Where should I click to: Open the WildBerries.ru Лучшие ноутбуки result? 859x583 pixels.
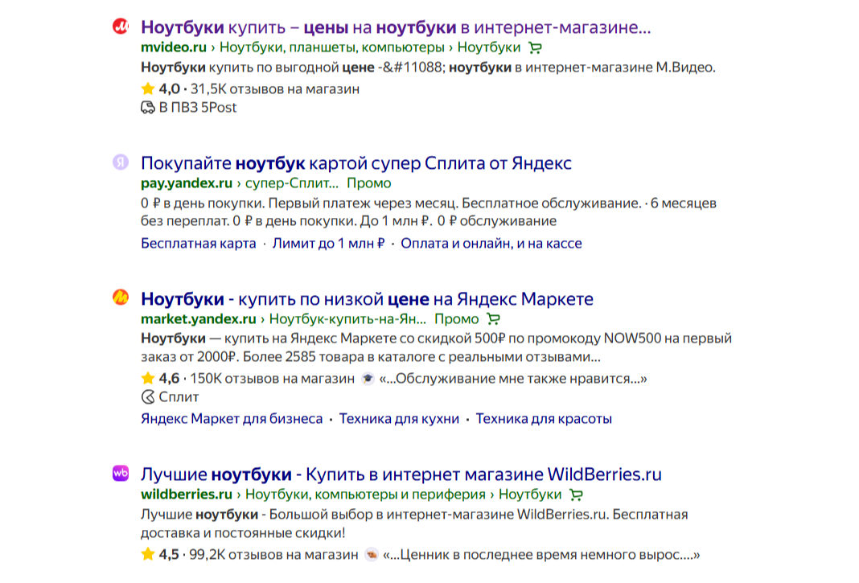tap(401, 474)
